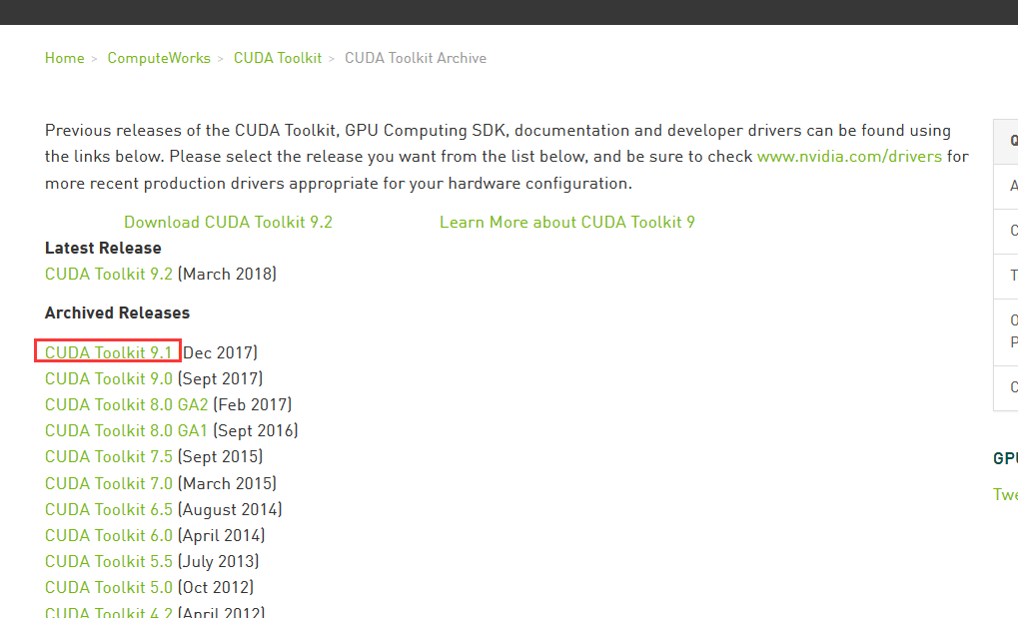Open the ComputeWorks breadcrumb link
Image resolution: width=1018 pixels, height=618 pixels.
[x=159, y=58]
